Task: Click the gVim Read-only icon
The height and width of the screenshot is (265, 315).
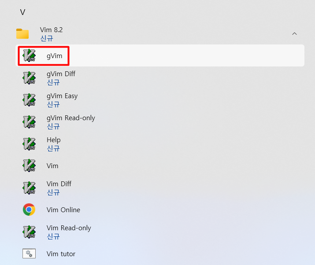Action: tap(29, 122)
